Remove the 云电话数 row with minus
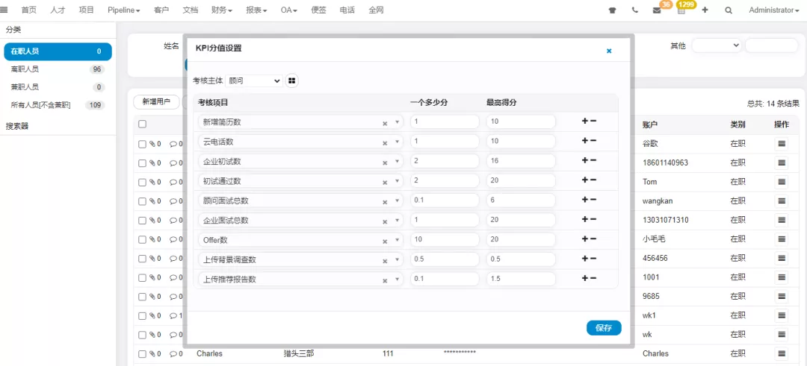 coord(593,141)
